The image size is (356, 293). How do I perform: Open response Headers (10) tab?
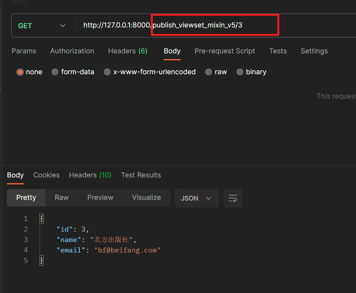point(90,175)
